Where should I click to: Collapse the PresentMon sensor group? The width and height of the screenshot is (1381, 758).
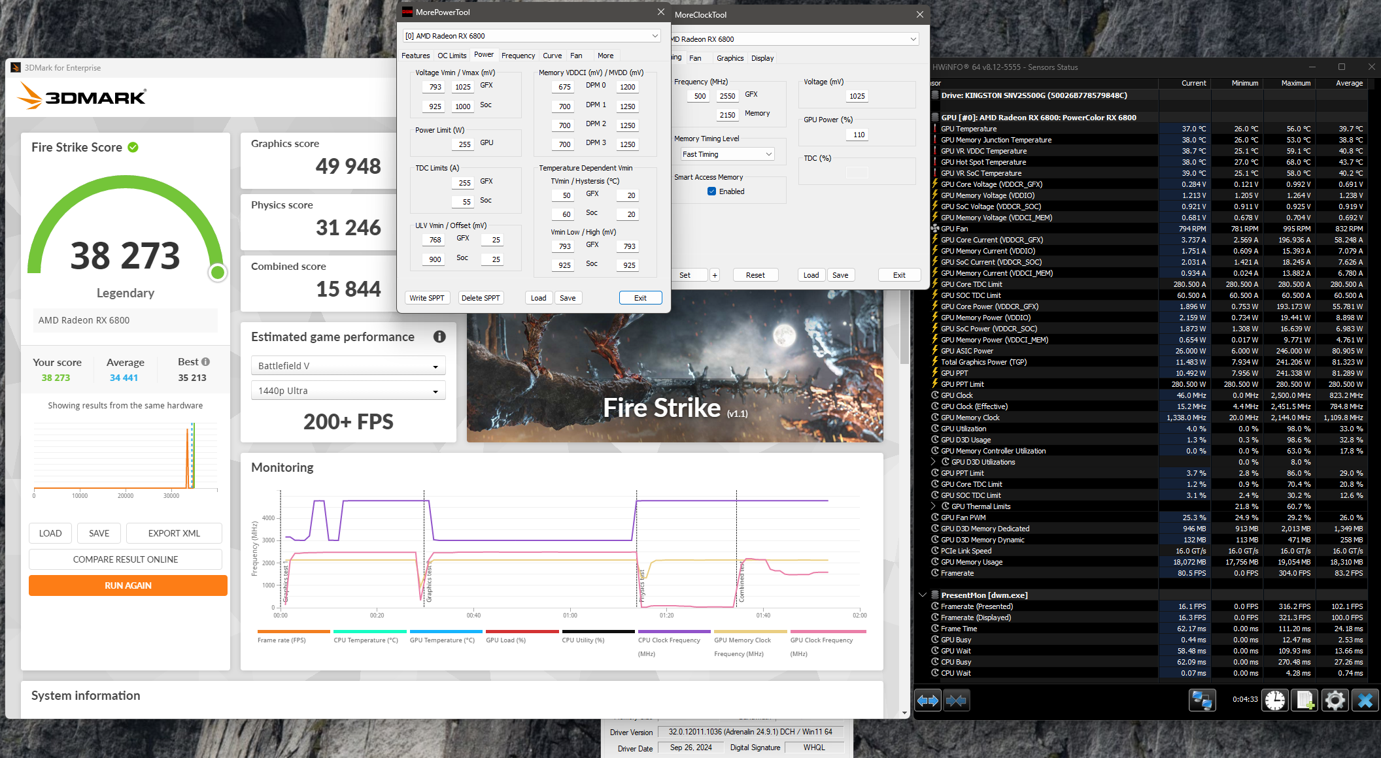(923, 595)
